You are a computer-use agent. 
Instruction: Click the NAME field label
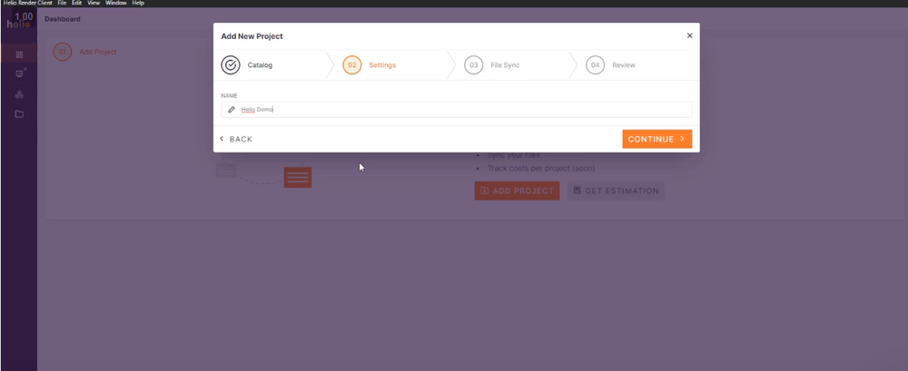[x=230, y=95]
